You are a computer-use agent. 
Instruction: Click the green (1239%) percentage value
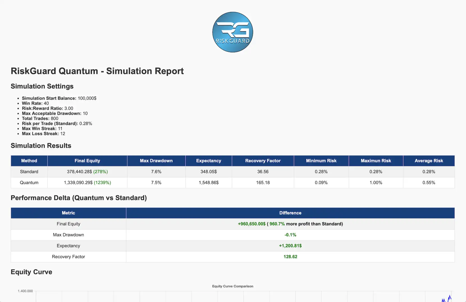coord(103,183)
